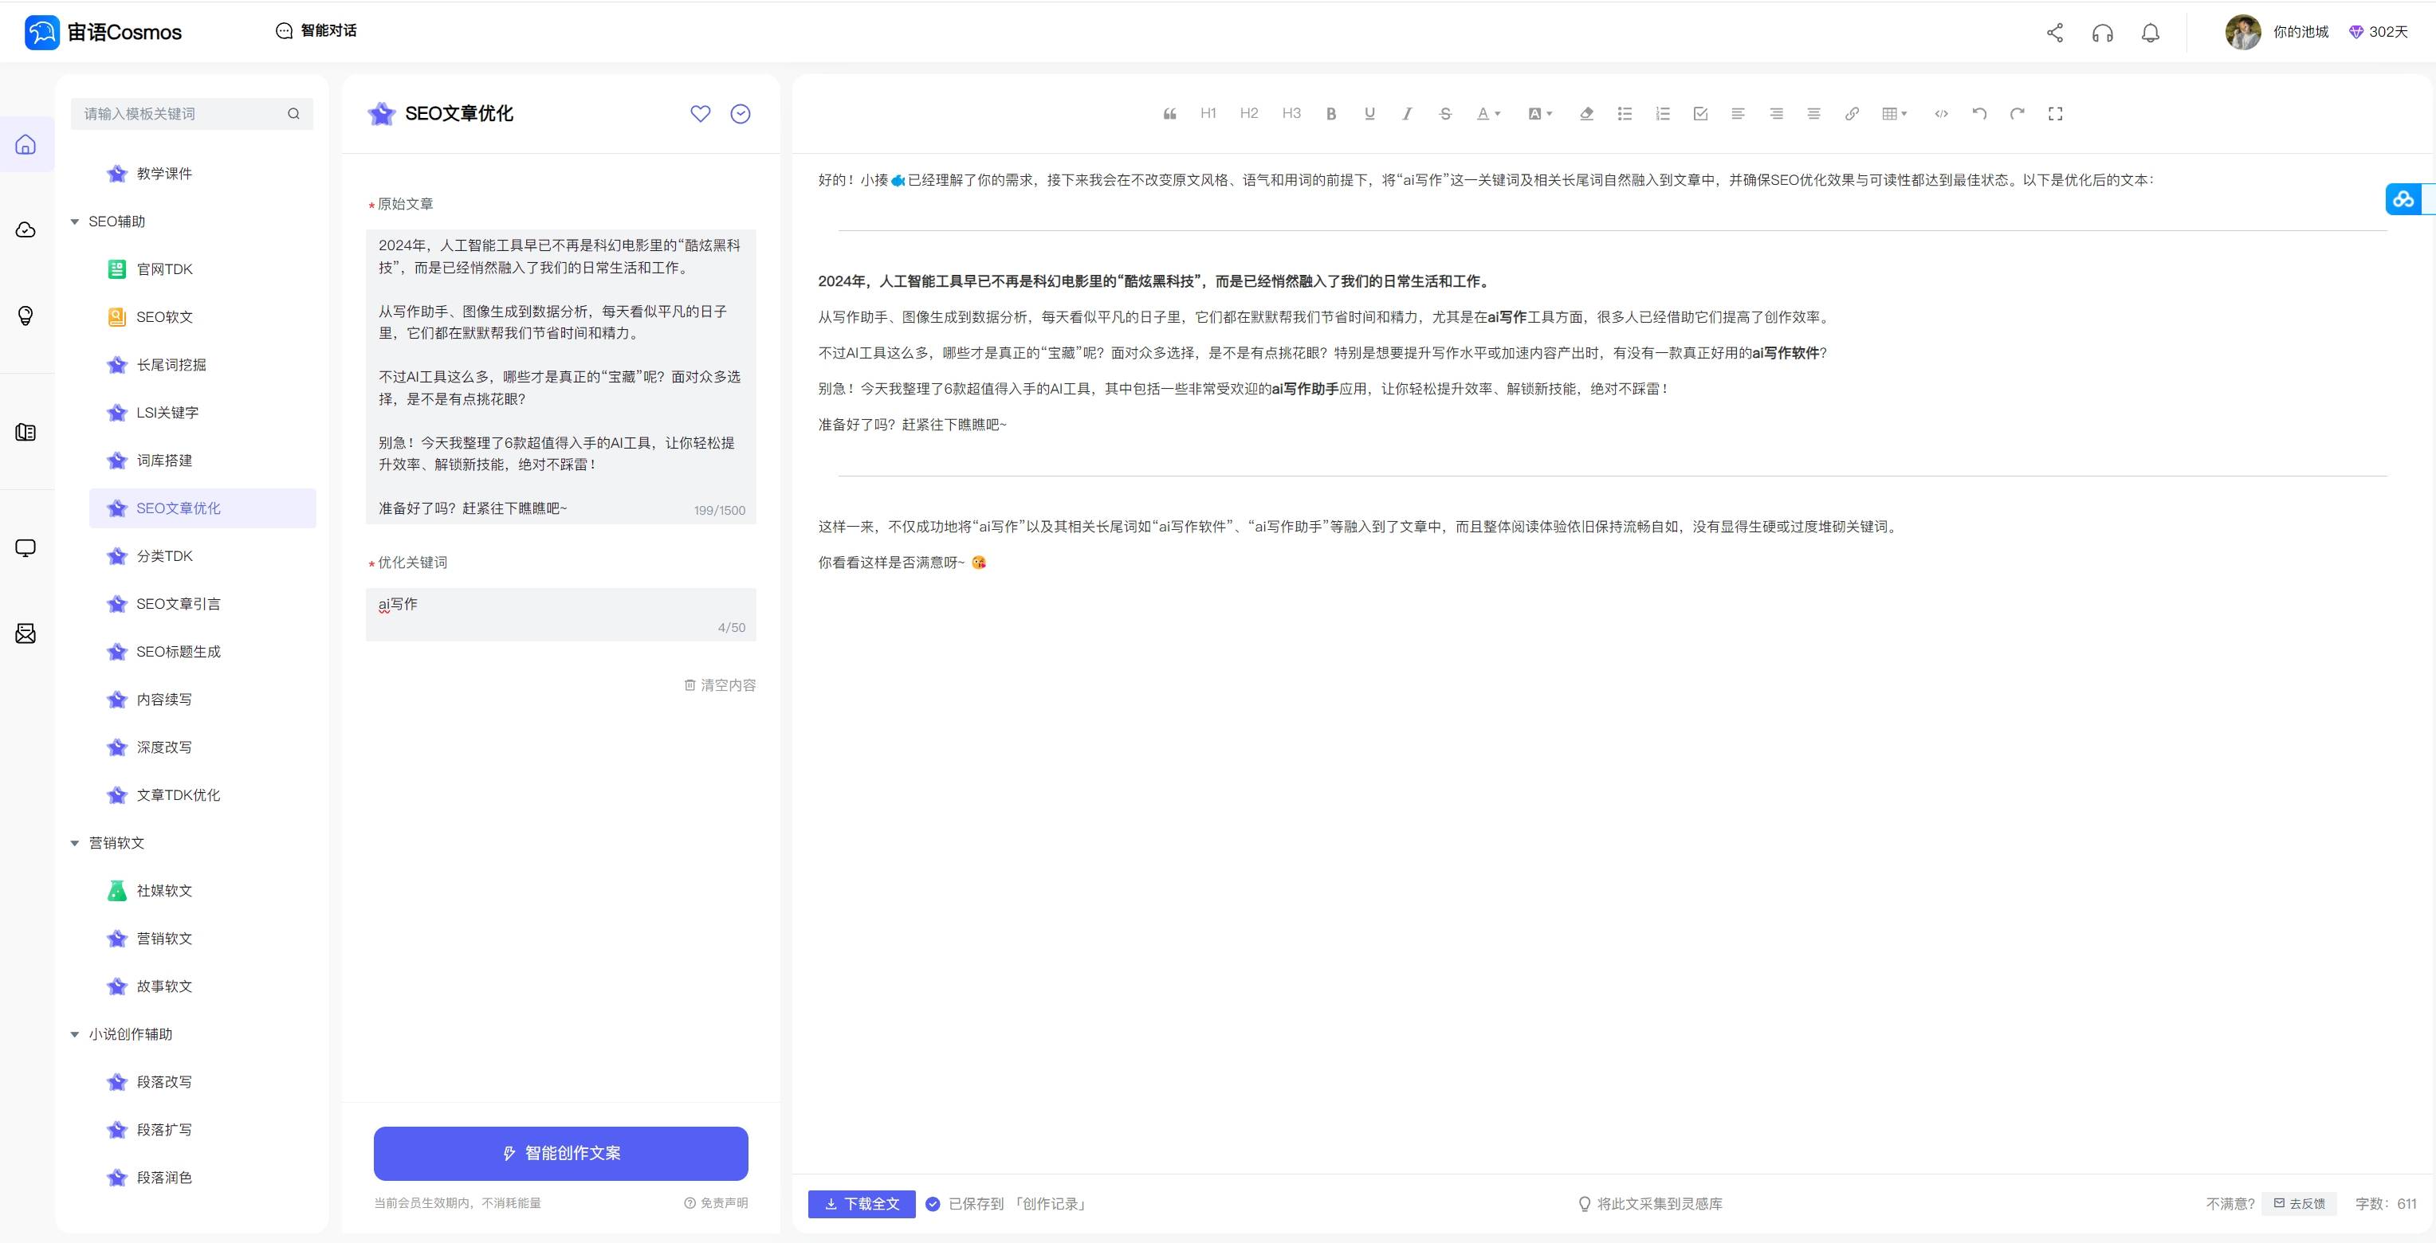
Task: Open the share icon in header
Action: pos(2055,33)
